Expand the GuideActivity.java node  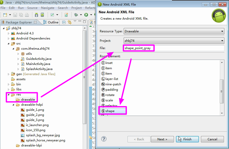point(18,59)
